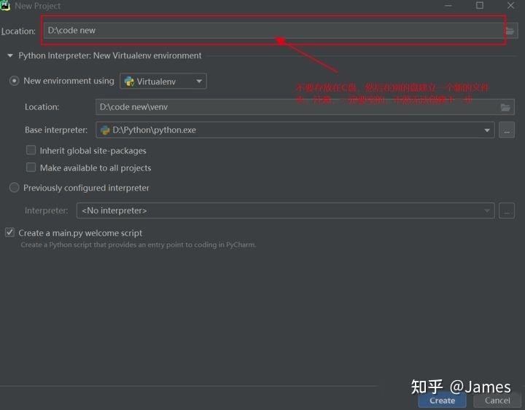Viewport: 525px width, 410px height.
Task: Enable 'Make available to all projects' checkbox
Action: click(x=31, y=167)
